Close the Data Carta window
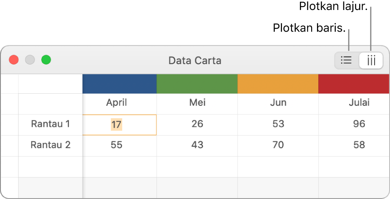 [14, 60]
